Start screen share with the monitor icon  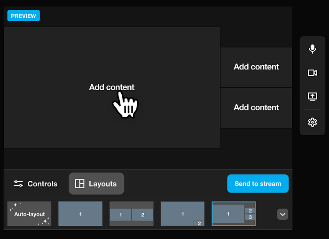pyautogui.click(x=313, y=97)
